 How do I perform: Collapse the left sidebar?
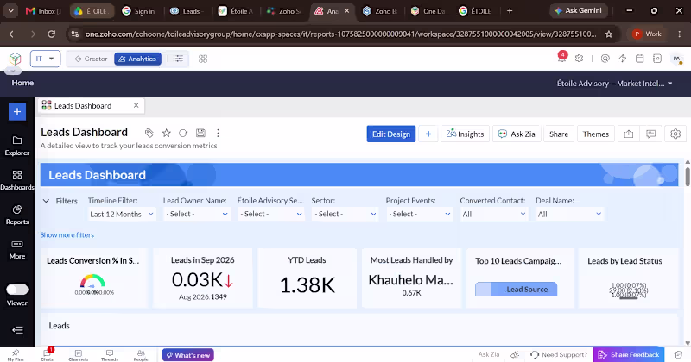(17, 330)
